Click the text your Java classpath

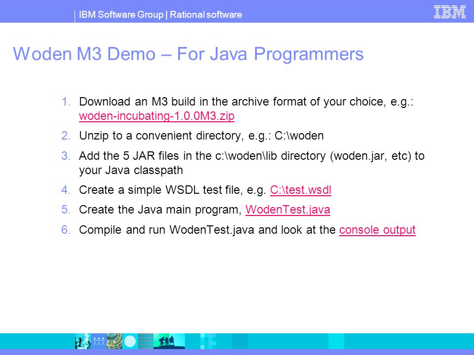[x=131, y=170]
